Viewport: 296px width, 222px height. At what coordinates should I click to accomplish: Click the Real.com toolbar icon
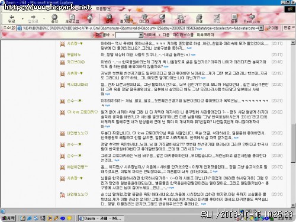252,19
